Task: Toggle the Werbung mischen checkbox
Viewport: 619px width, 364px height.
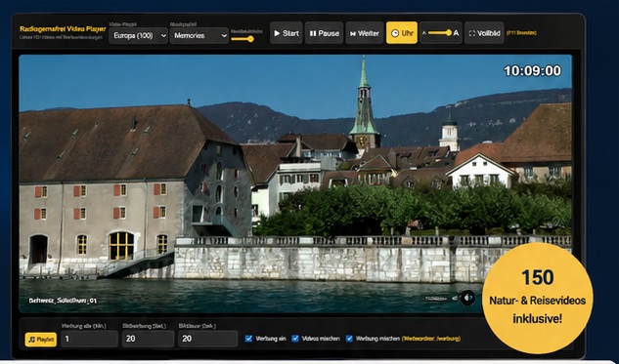Action: pyautogui.click(x=349, y=339)
